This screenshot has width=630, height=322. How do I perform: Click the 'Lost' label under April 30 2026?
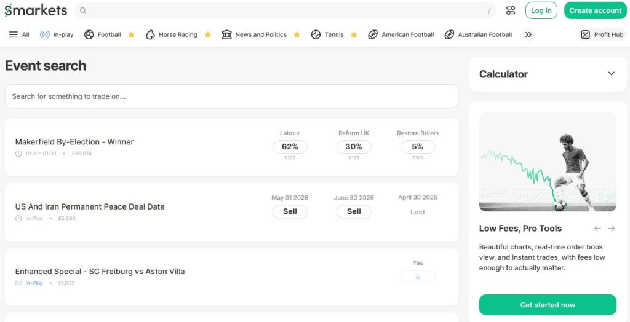point(418,212)
